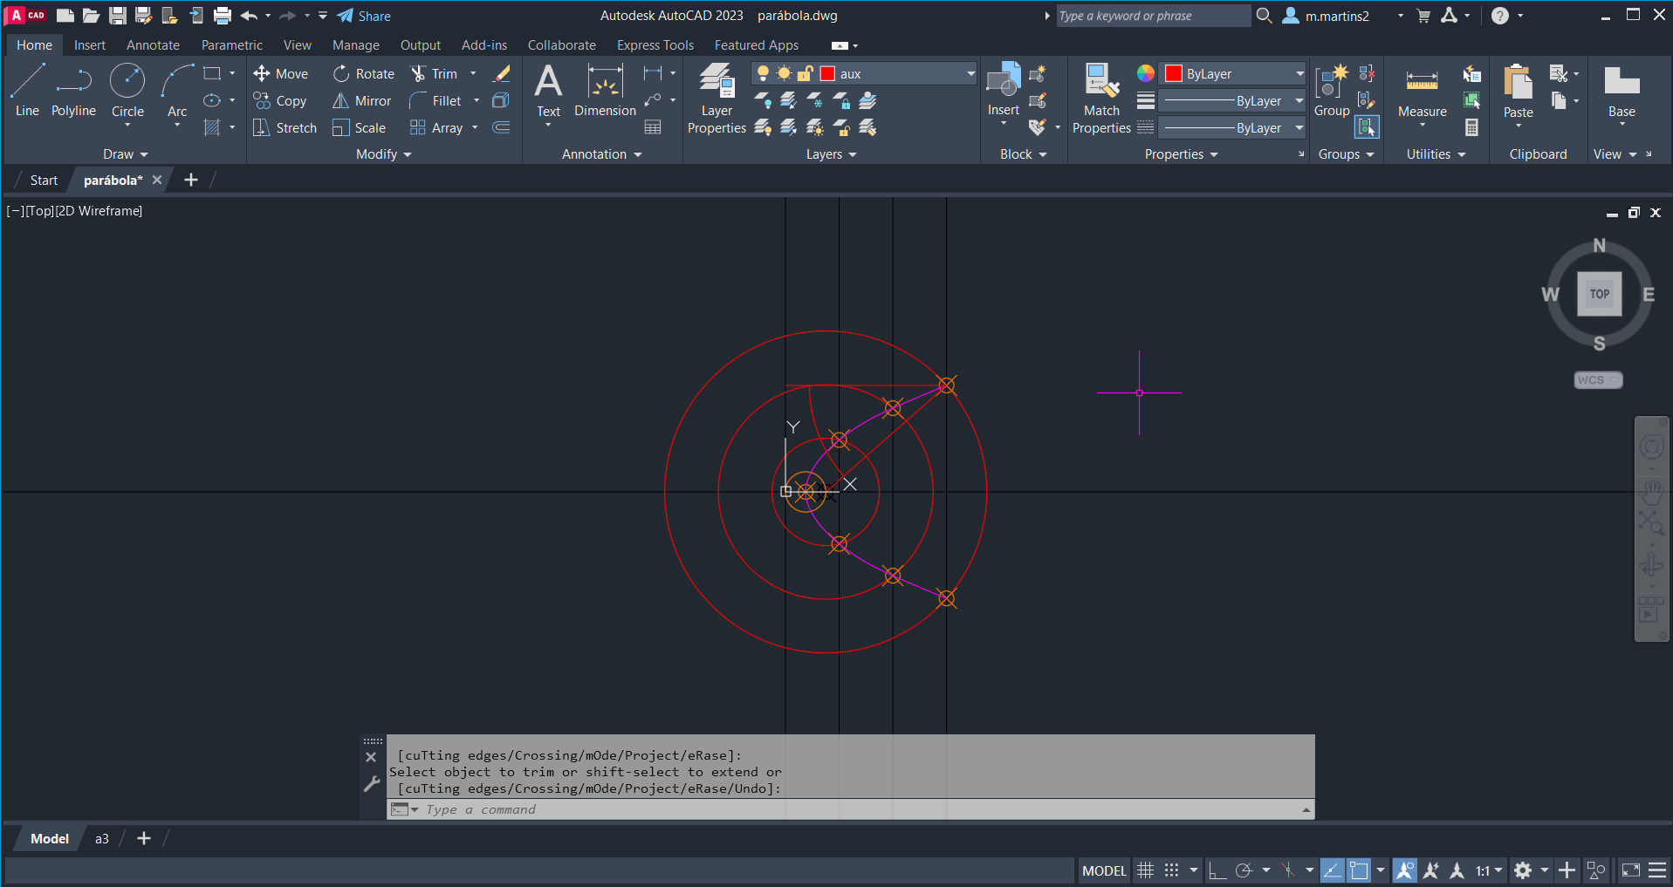Select the Circle tool
The image size is (1673, 887).
(x=127, y=90)
